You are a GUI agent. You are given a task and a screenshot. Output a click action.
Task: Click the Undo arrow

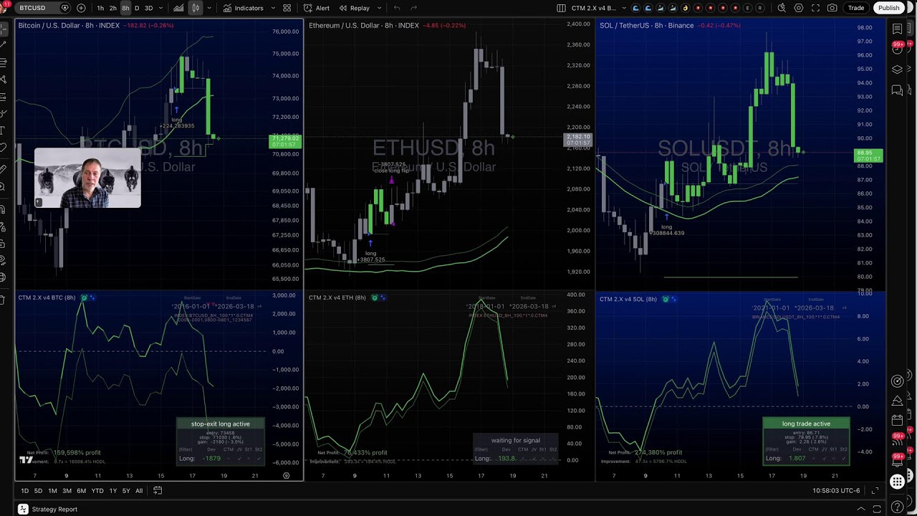coord(398,8)
